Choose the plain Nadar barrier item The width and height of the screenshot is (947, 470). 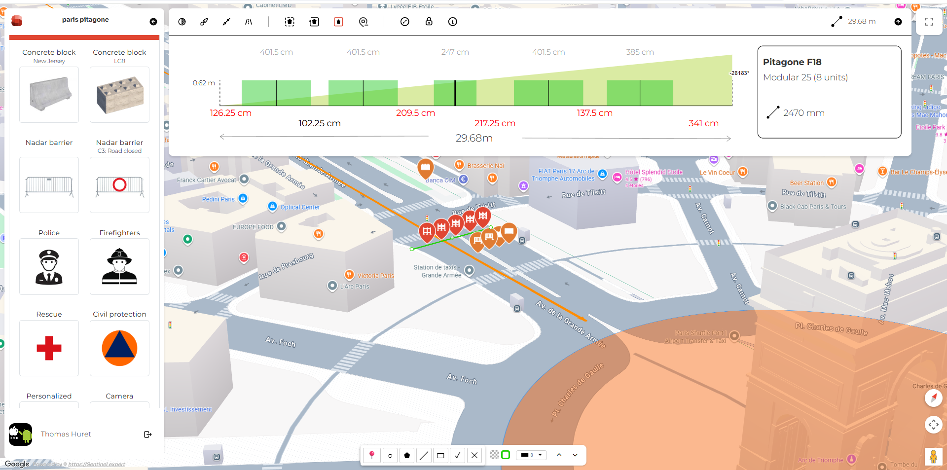point(49,185)
